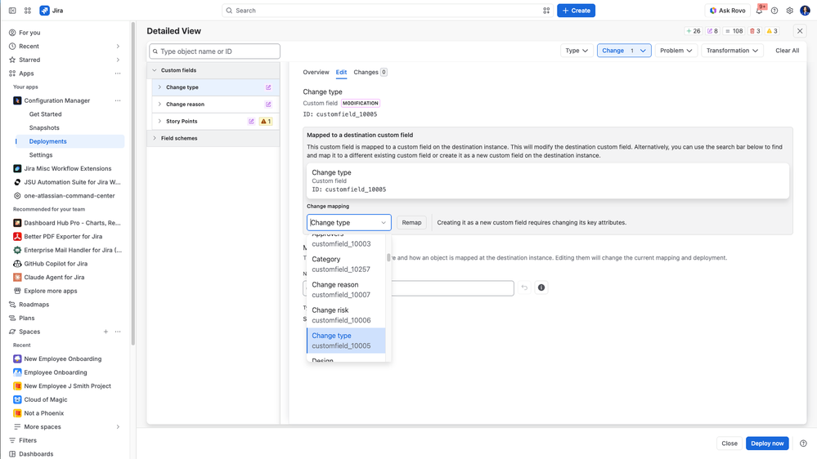Screen dimensions: 817x459
Task: Open Dashboard Hub Pro app
Action: pyautogui.click(x=67, y=223)
